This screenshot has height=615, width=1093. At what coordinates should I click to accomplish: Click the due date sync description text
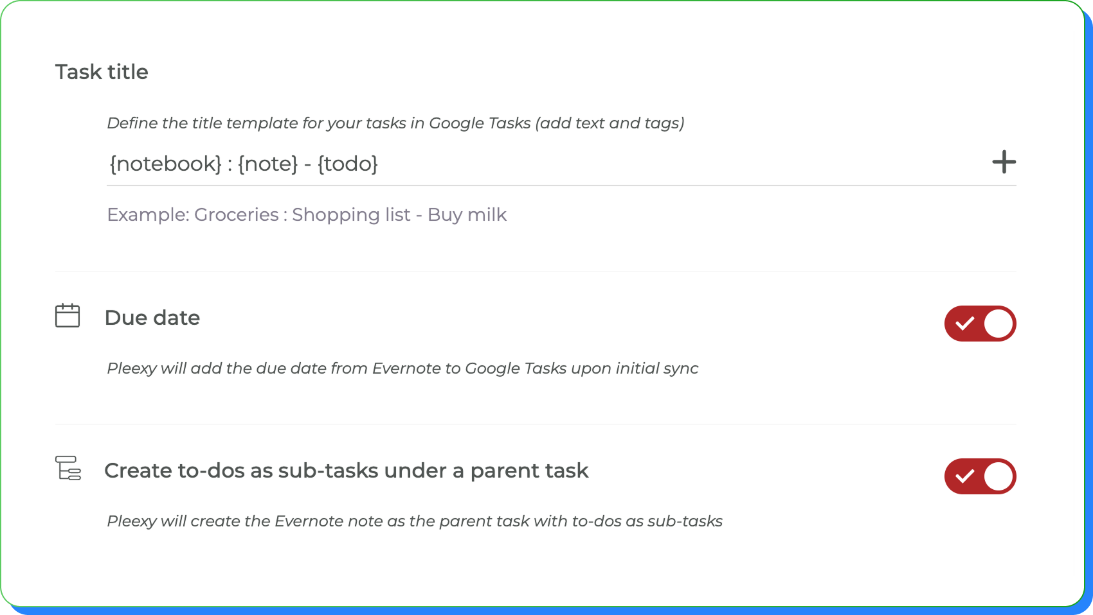coord(402,368)
